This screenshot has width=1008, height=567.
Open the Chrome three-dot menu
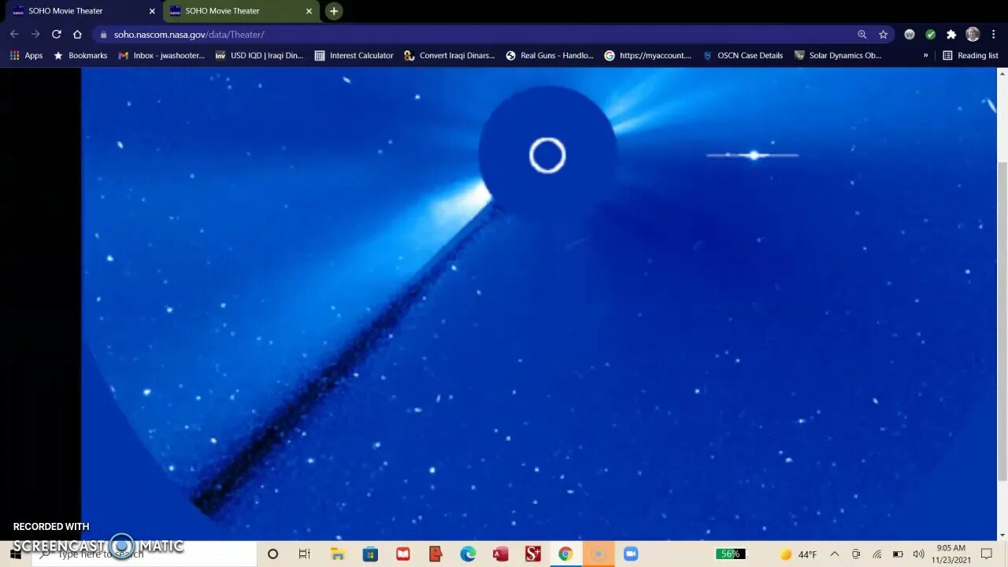tap(994, 35)
